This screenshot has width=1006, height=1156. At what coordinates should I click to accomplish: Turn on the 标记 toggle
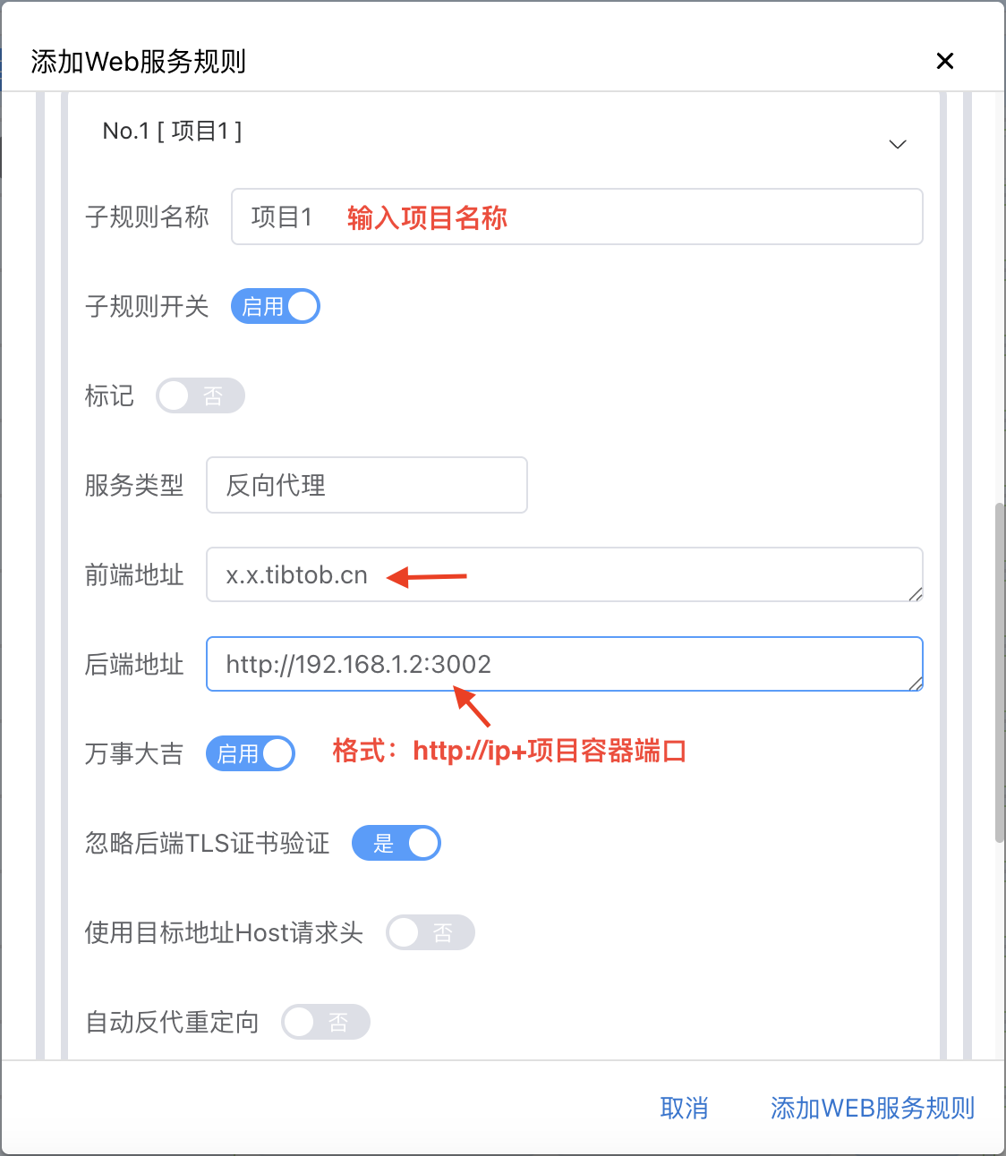200,395
